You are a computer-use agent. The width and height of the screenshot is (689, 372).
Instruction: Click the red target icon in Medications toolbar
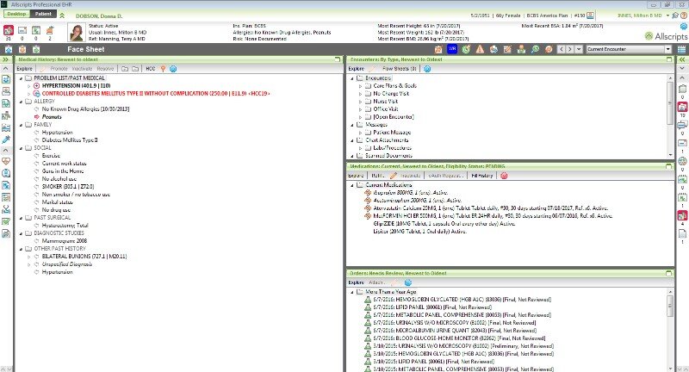coord(504,175)
